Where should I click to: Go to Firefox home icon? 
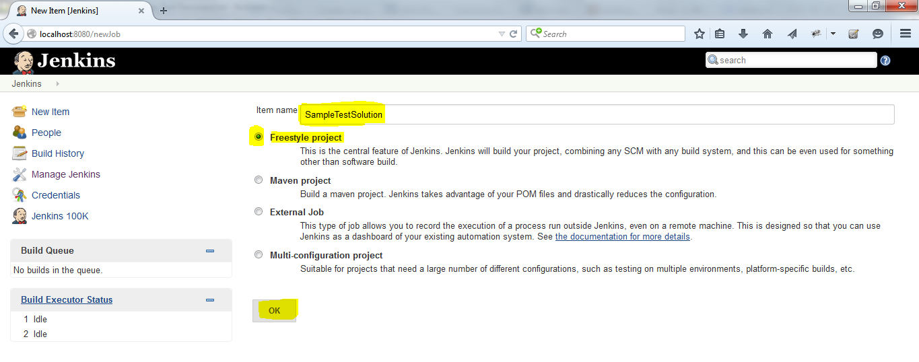(x=768, y=34)
